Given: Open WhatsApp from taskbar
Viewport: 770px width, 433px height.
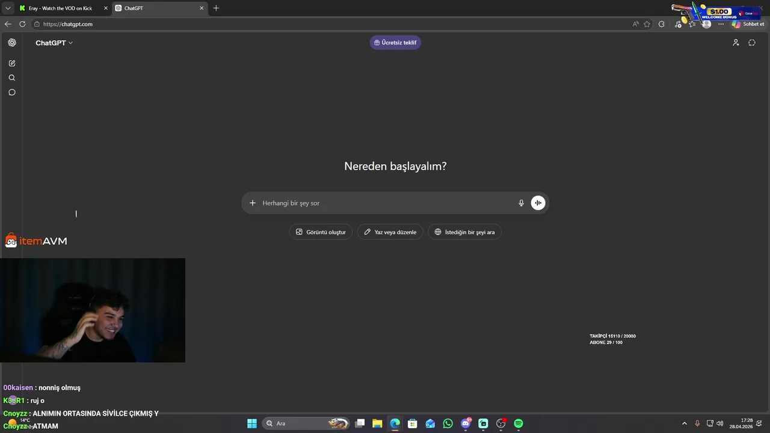Looking at the screenshot, I should 448,423.
